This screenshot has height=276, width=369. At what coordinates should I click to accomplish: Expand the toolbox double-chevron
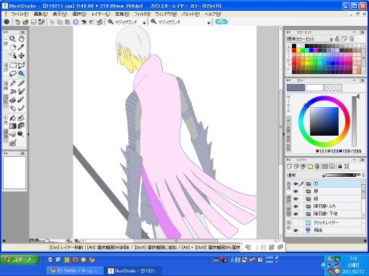click(x=22, y=32)
